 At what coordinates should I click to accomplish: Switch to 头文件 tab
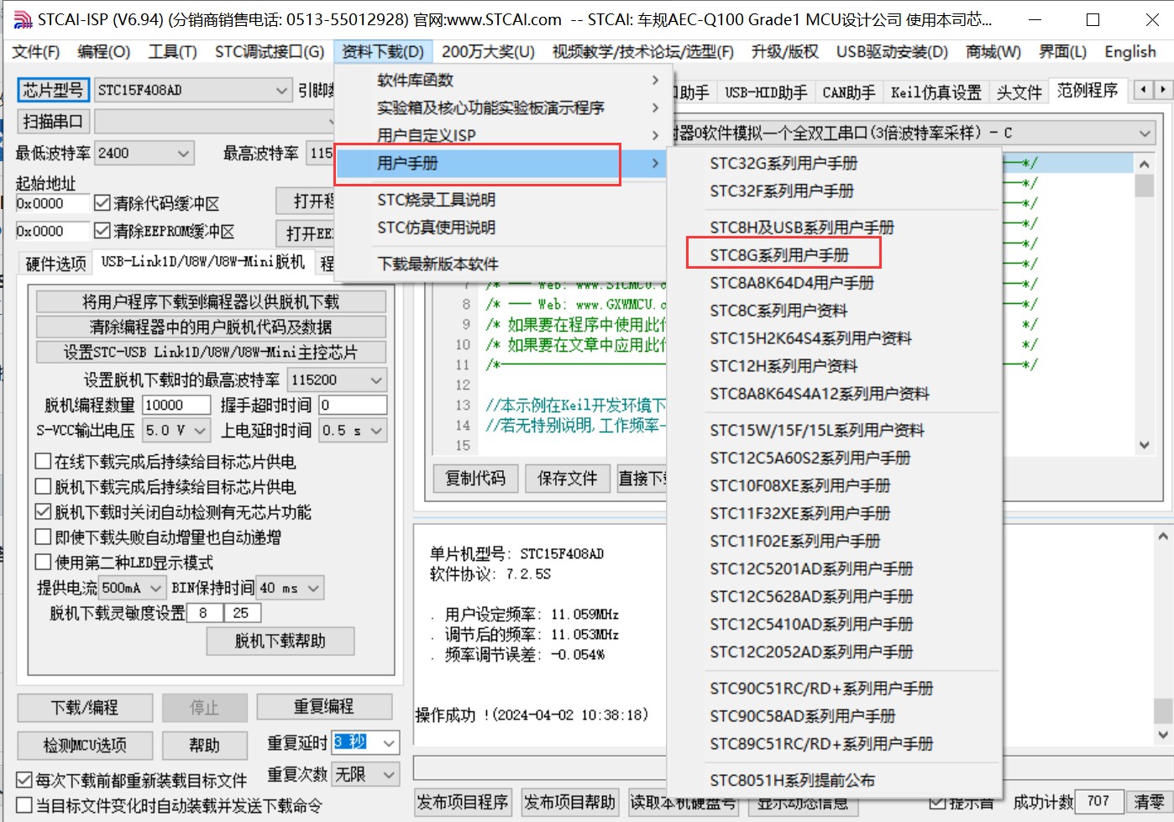pos(1019,92)
